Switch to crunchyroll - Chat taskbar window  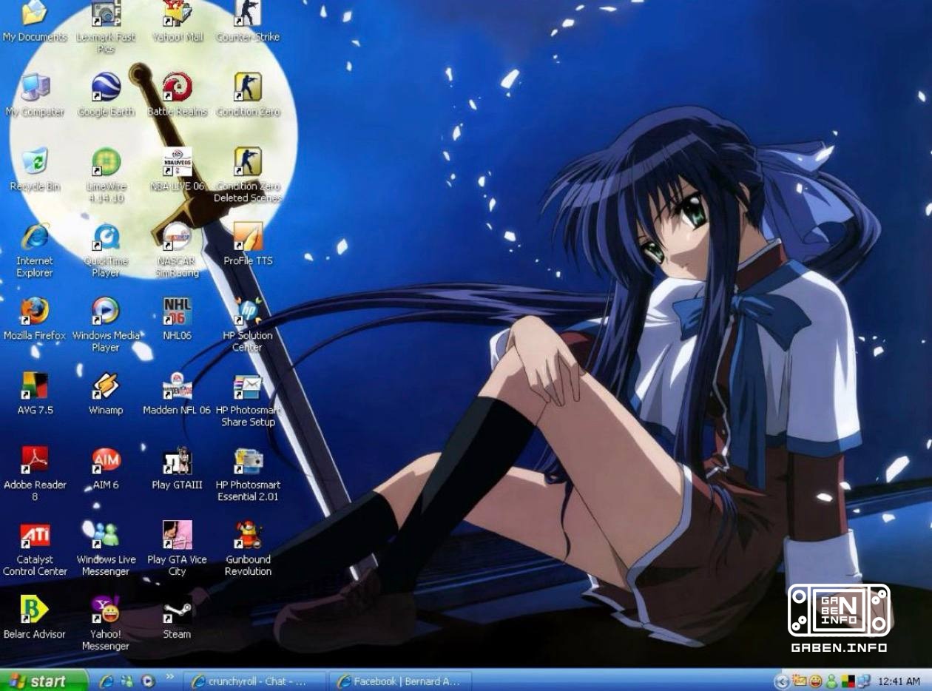tap(254, 681)
